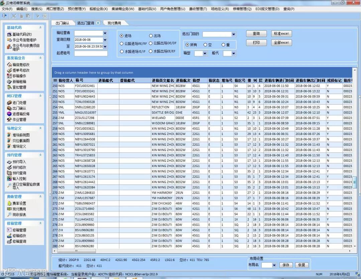This screenshot has height=279, width=361.
Task: Click the 箱号 column header
Action: pyautogui.click(x=86, y=81)
